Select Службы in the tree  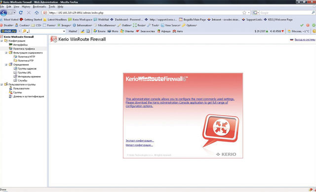(22, 80)
